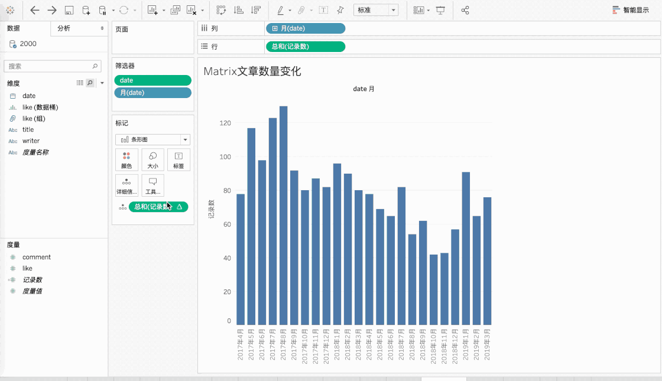Click the 总和(记录数) pill on the rows shelf

tap(305, 47)
